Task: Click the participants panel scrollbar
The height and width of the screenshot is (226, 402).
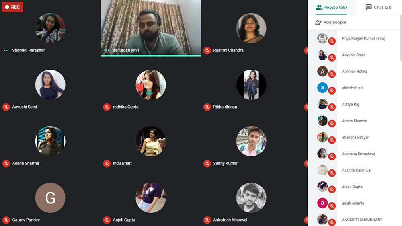Action: point(400,38)
